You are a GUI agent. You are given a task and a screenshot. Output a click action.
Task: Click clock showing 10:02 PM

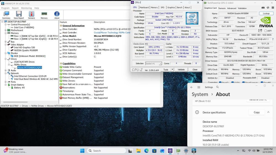pyautogui.click(x=268, y=149)
